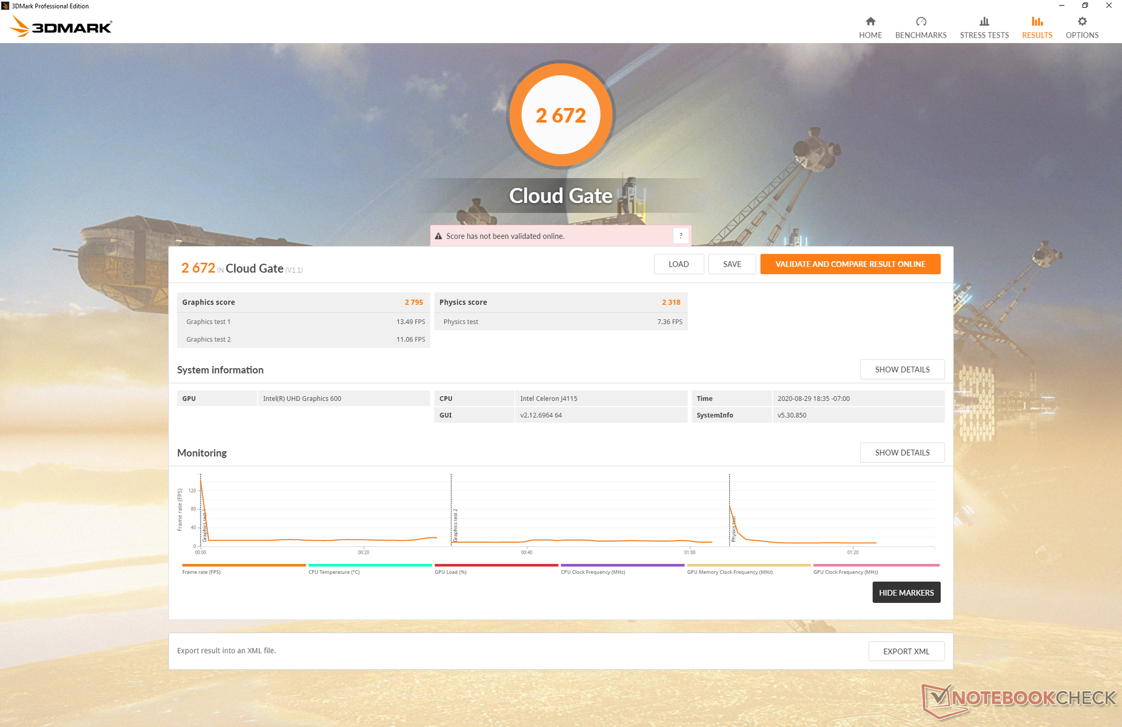Click the 7.36 FPS Physics test value

(670, 322)
